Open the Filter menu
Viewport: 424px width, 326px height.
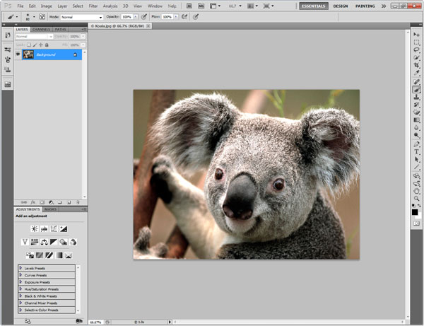point(93,6)
